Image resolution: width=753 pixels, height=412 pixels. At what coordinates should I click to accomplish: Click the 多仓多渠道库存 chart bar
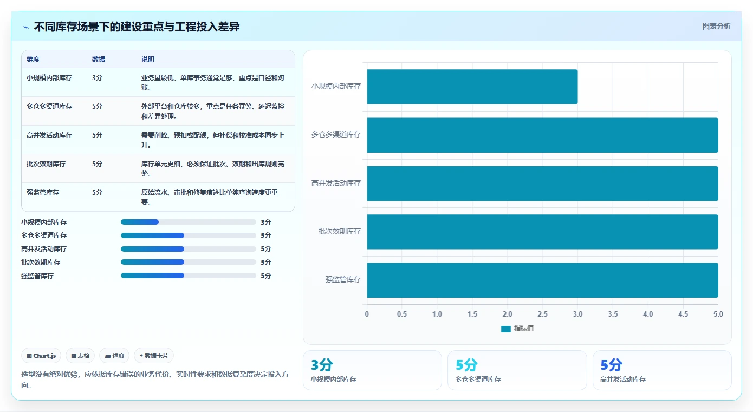click(x=542, y=135)
